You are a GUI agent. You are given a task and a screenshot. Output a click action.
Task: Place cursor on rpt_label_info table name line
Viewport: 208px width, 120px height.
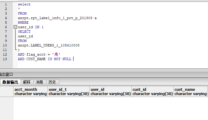(x=57, y=18)
